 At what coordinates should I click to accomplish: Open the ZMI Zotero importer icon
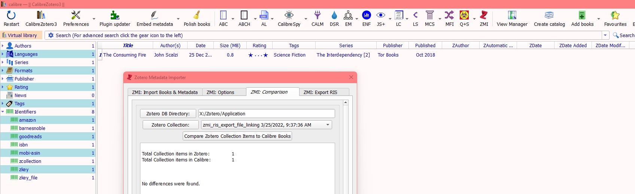(484, 15)
